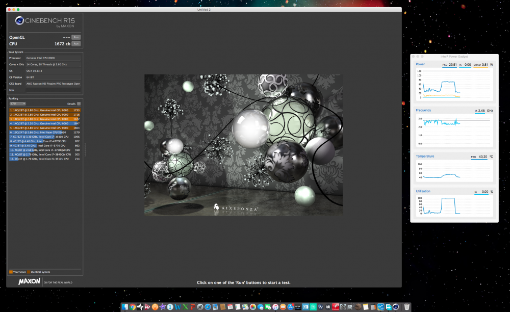510x312 pixels.
Task: Click the Processor field value
Action: (x=53, y=58)
